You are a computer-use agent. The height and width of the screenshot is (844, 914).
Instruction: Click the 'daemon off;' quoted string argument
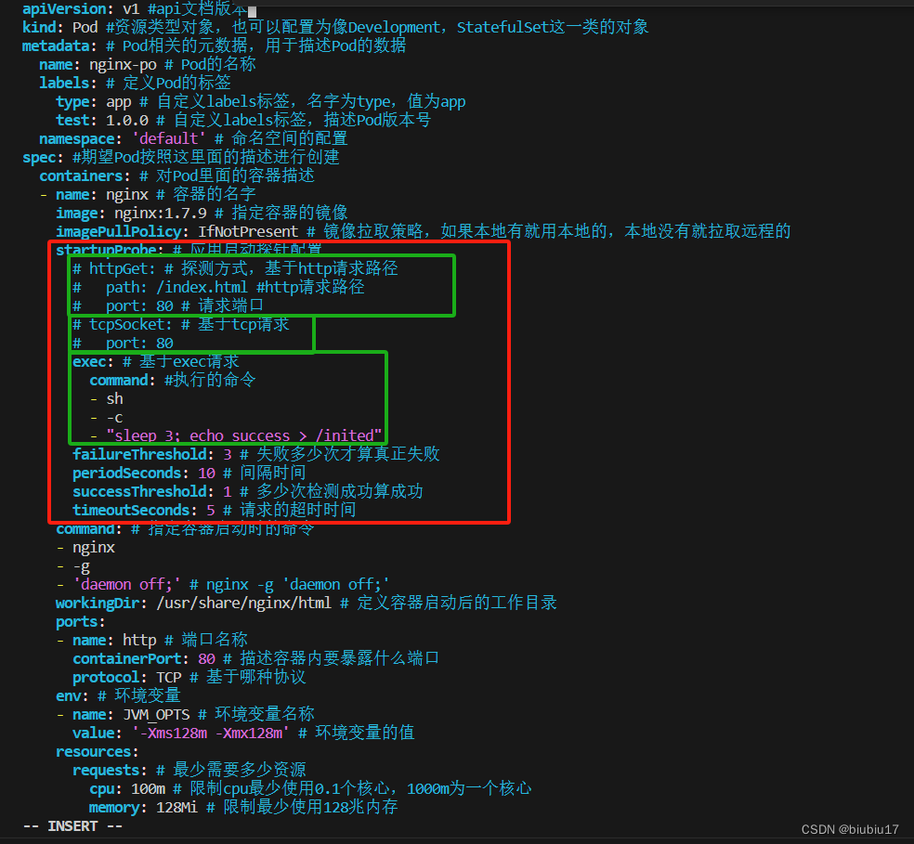[126, 585]
